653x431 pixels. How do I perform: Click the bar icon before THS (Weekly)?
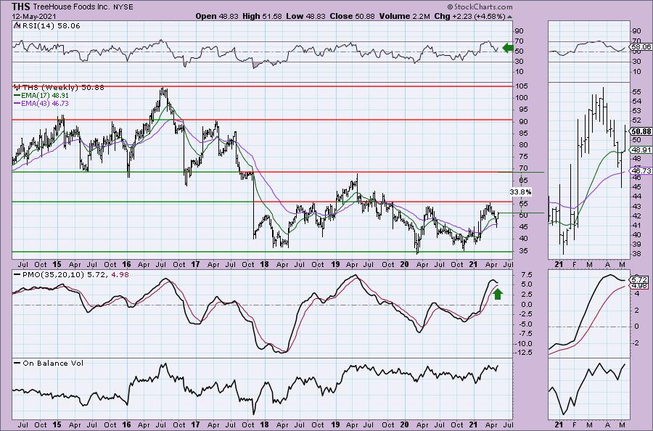click(17, 88)
